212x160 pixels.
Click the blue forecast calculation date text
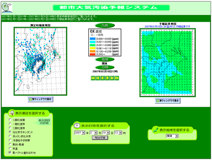click(x=167, y=27)
